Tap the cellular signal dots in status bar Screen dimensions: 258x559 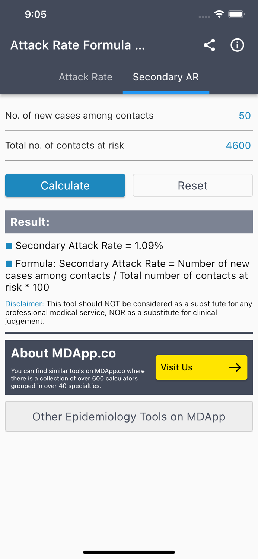[204, 16]
